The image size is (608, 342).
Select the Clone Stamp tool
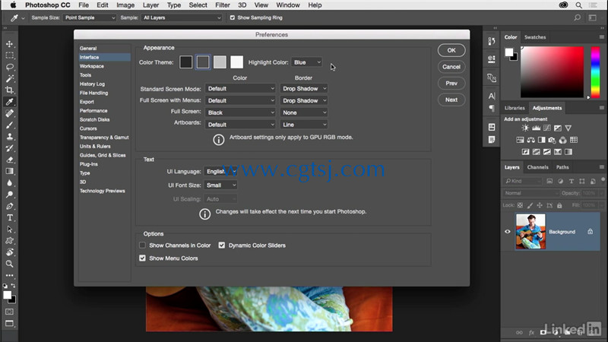(9, 137)
